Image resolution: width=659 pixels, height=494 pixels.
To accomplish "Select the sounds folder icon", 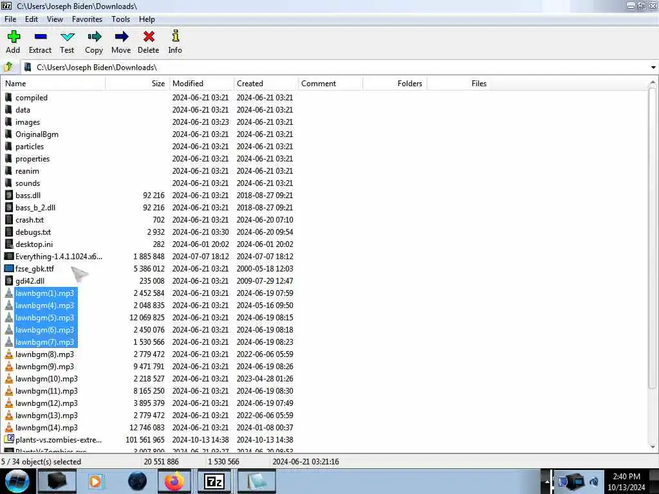I will click(x=8, y=183).
